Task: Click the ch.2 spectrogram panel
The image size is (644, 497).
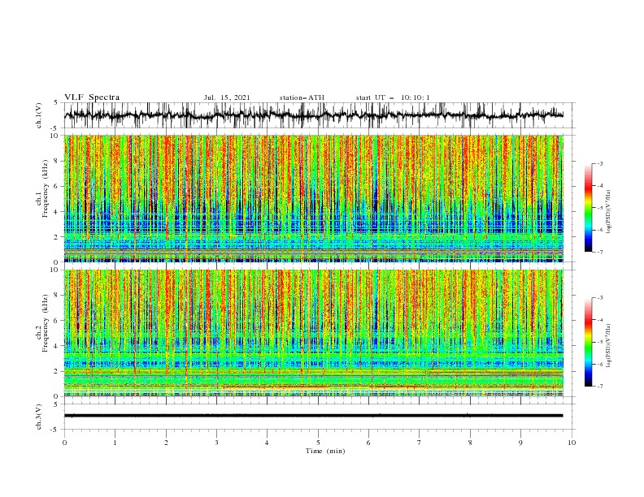Action: pos(314,333)
